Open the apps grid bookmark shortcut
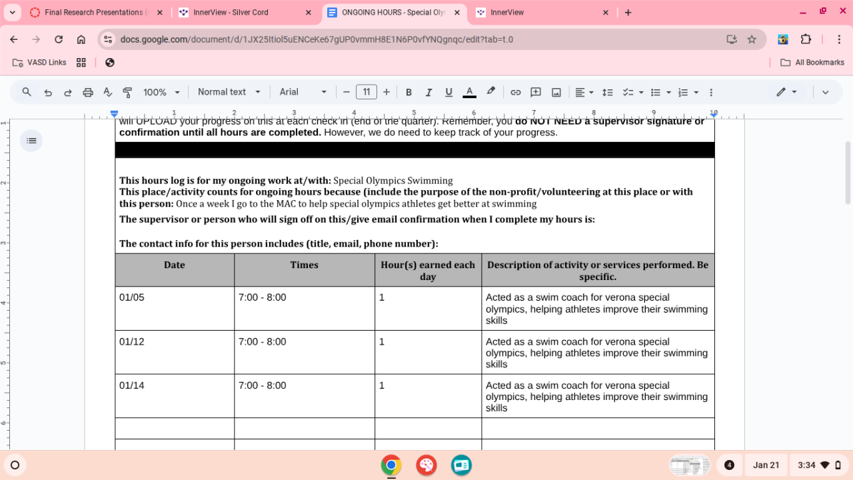The height and width of the screenshot is (480, 853). 81,63
